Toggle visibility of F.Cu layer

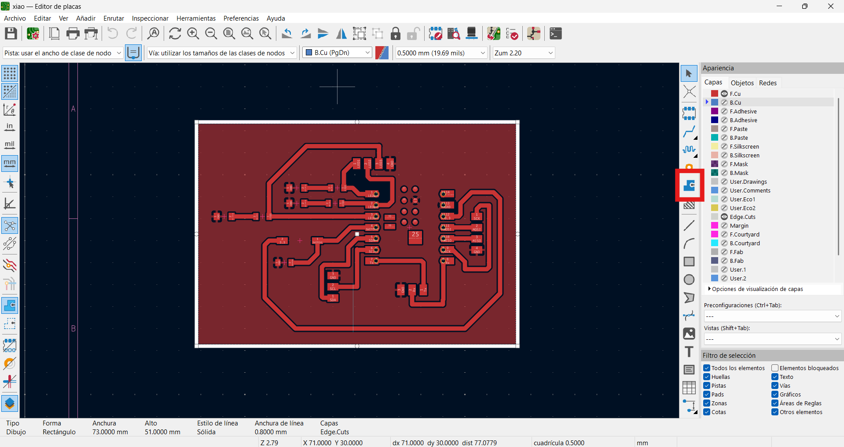tap(724, 94)
